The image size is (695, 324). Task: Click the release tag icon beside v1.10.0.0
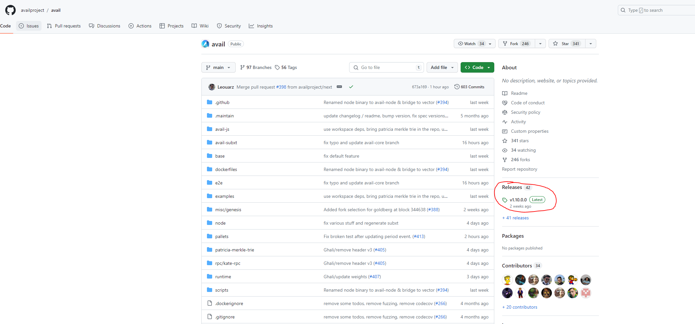pyautogui.click(x=505, y=200)
